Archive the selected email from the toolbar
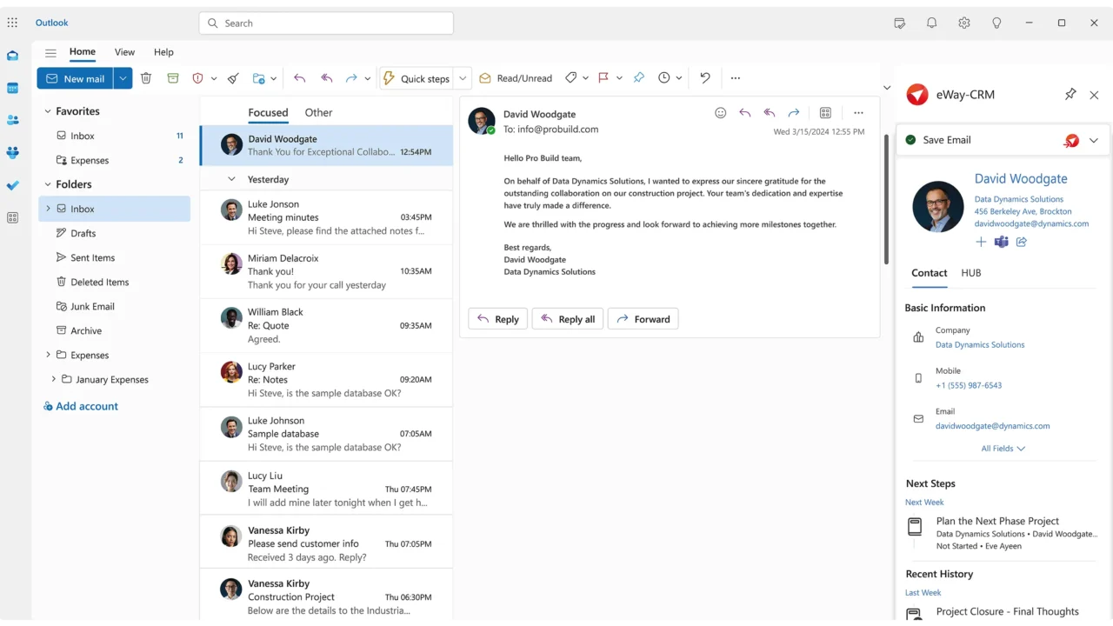 click(173, 78)
